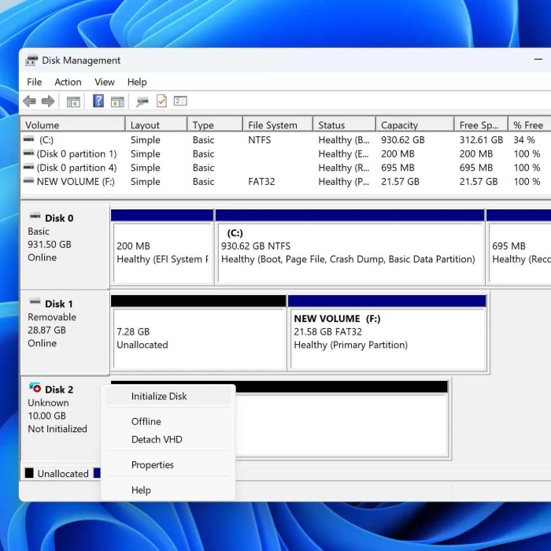
Task: Toggle Show/Hide Console Tree toolbar icon
Action: [73, 102]
